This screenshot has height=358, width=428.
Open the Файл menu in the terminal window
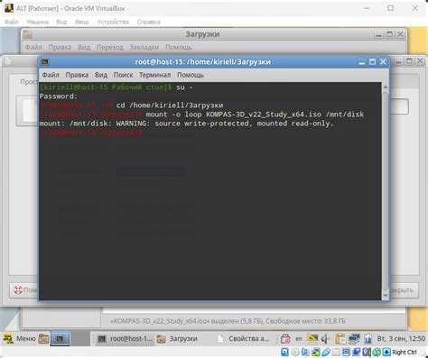pos(51,75)
